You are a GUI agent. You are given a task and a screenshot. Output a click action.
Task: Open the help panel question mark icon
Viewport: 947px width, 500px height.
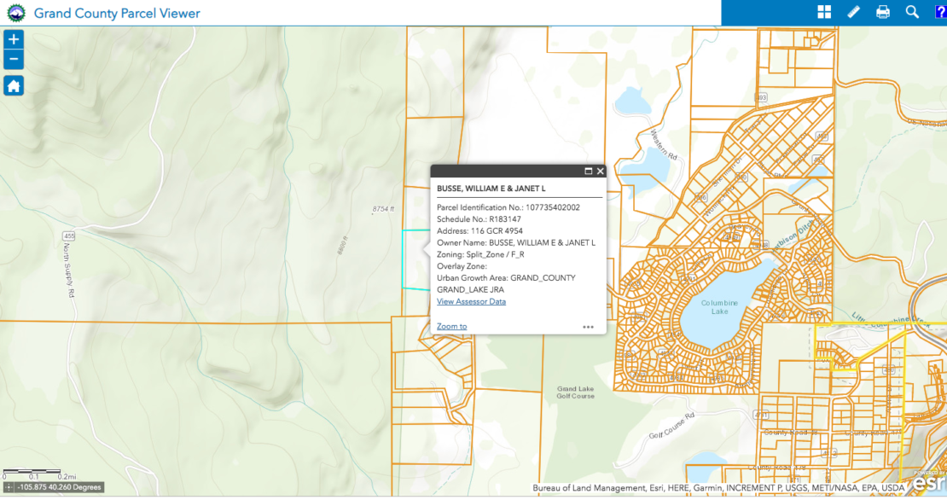pyautogui.click(x=940, y=12)
